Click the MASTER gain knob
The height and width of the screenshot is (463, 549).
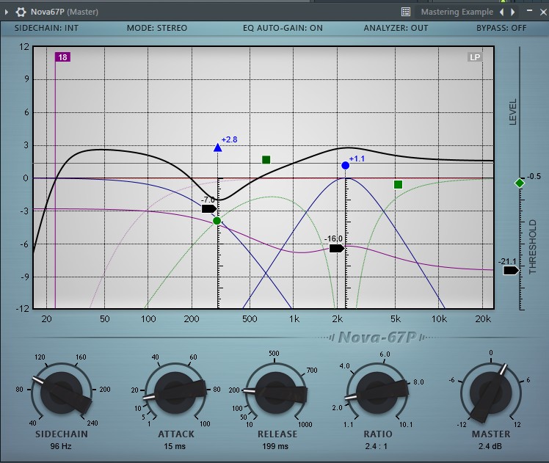tap(491, 393)
